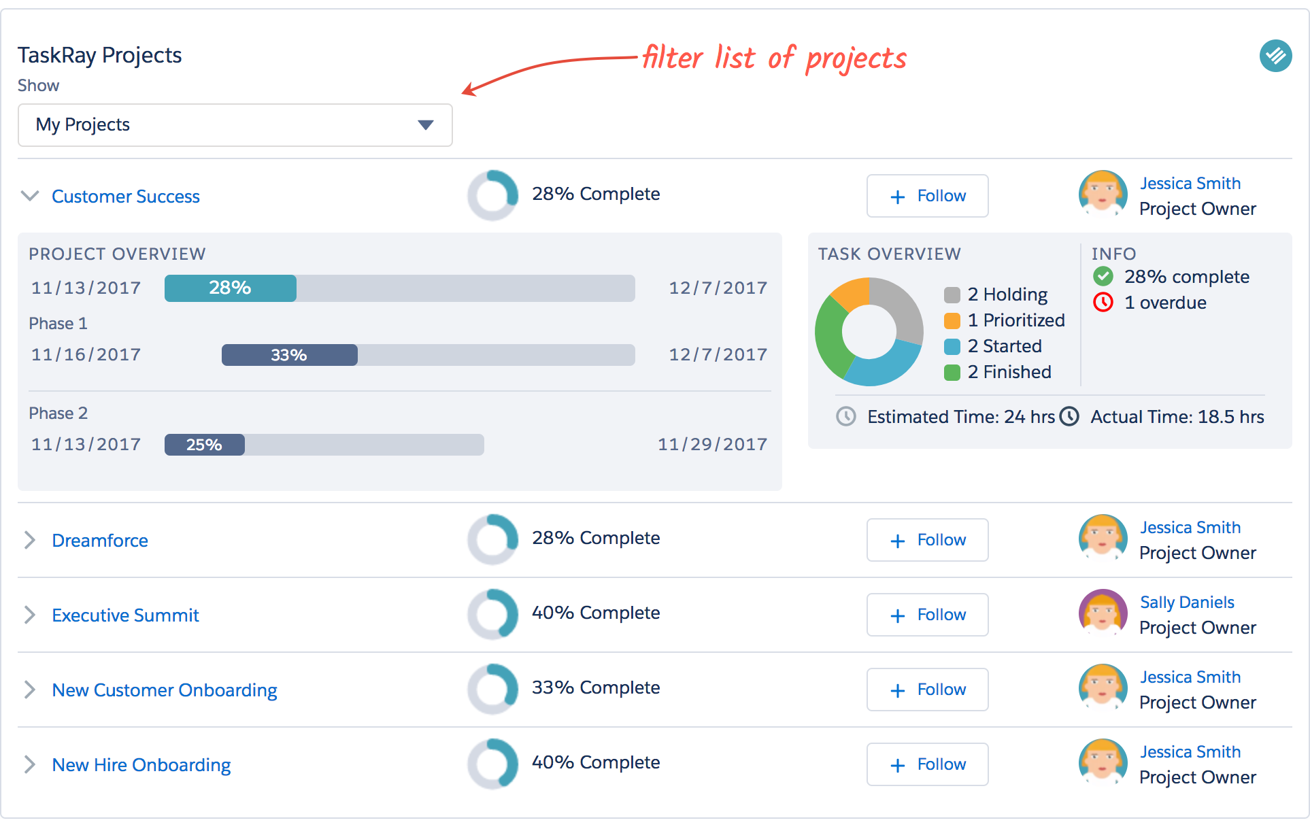Click Jessica Smith avatar on New Hire Onboarding
The width and height of the screenshot is (1310, 831).
(x=1103, y=763)
